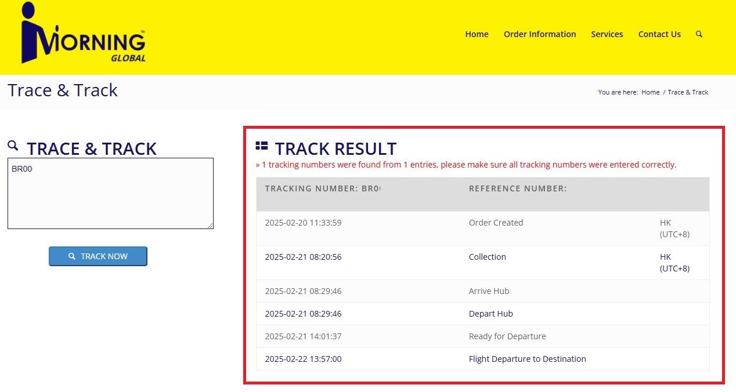The image size is (736, 392).
Task: Select the Order Created row
Action: [496, 223]
